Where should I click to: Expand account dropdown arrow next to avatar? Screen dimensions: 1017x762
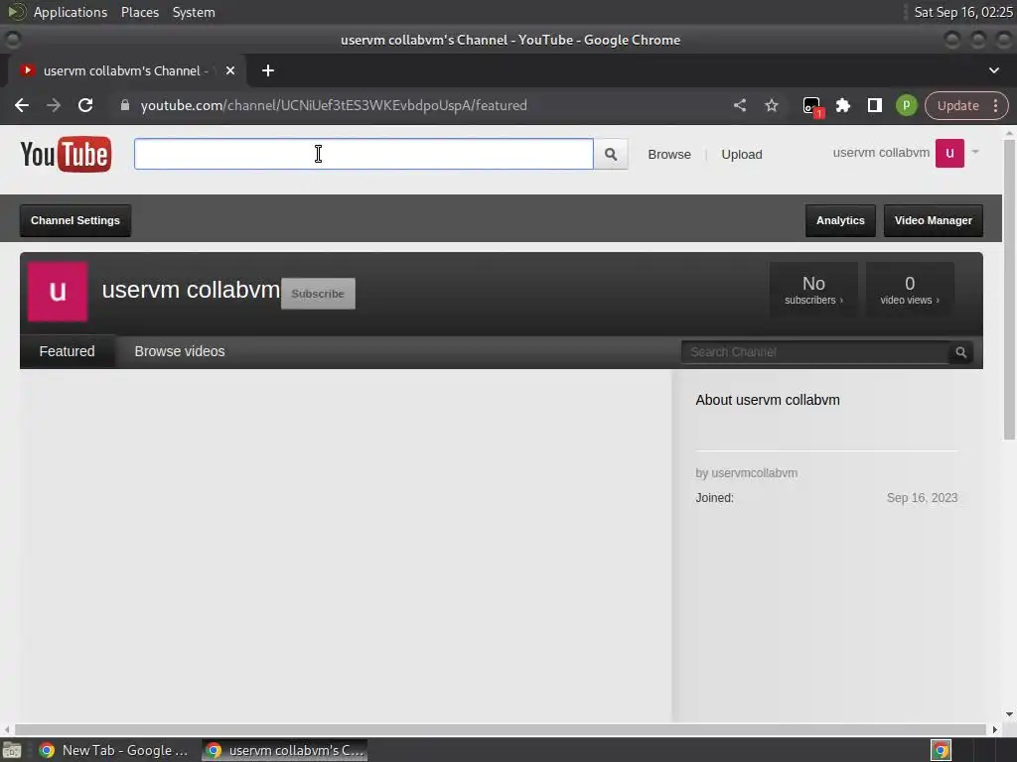pyautogui.click(x=975, y=152)
